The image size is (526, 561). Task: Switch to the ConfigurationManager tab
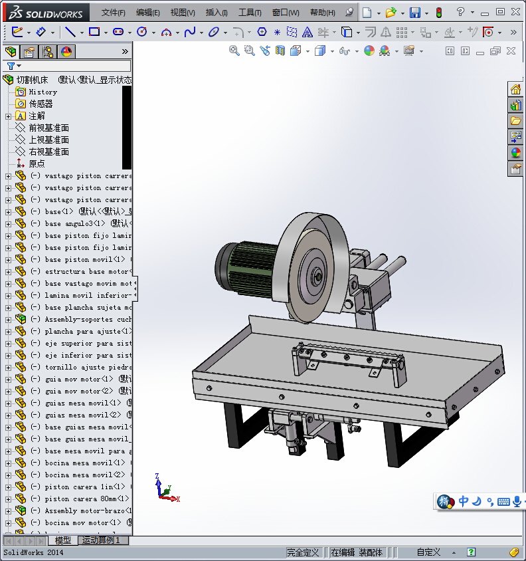(48, 52)
